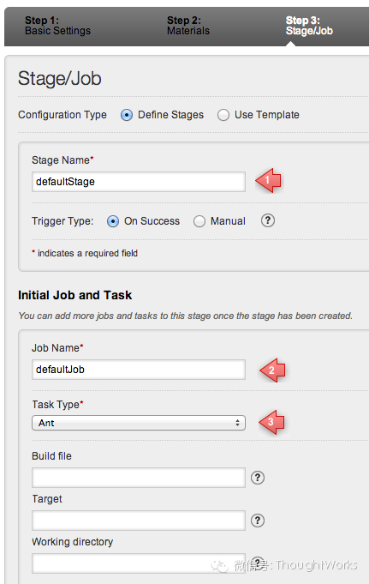Select On Success trigger type

(x=113, y=221)
